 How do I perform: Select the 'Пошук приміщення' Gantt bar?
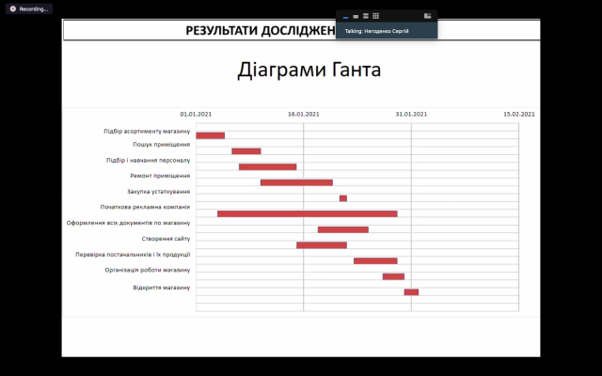coord(246,151)
